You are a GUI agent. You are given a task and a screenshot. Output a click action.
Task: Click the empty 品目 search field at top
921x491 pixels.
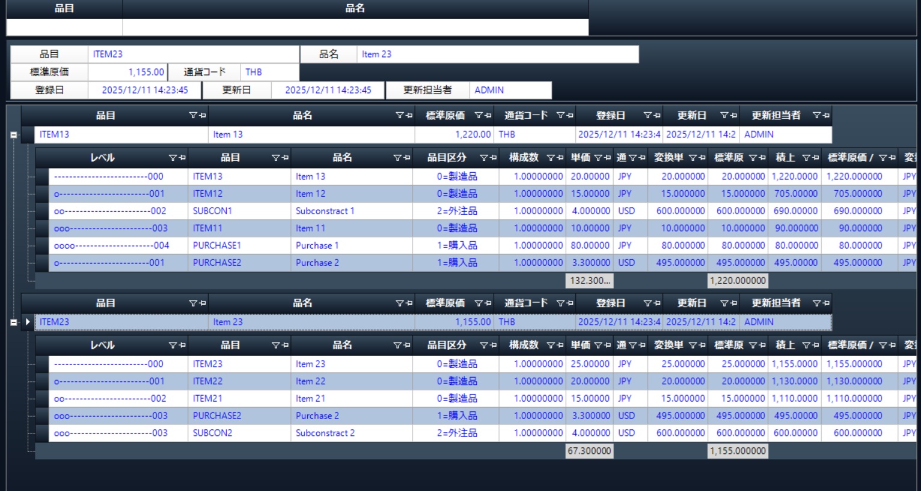pos(64,27)
